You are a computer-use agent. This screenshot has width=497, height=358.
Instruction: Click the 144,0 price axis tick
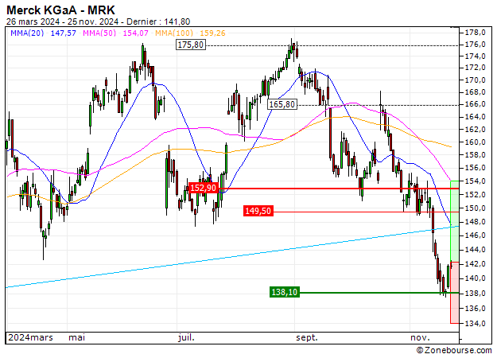476,250
